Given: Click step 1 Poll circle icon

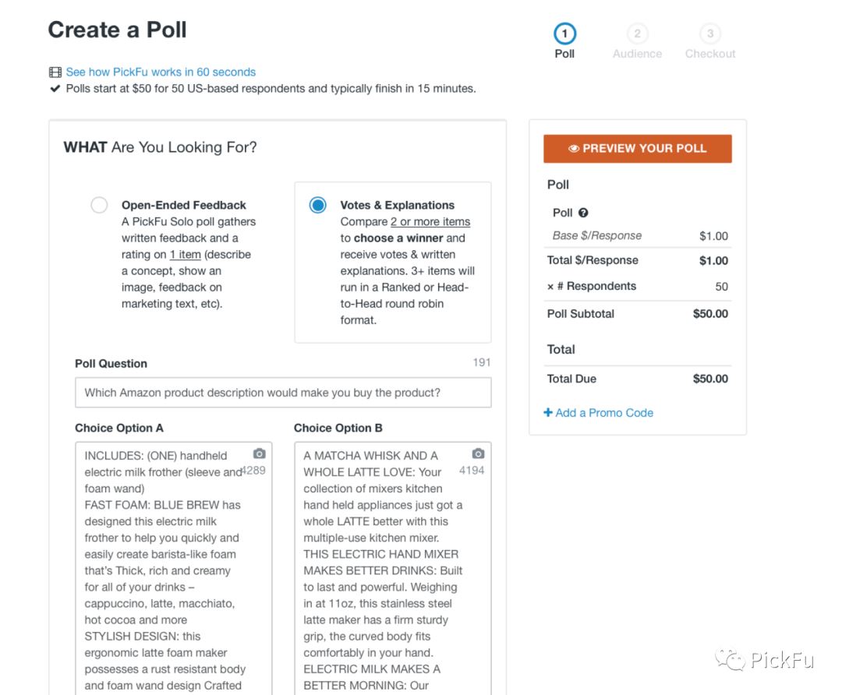Looking at the screenshot, I should click(564, 34).
